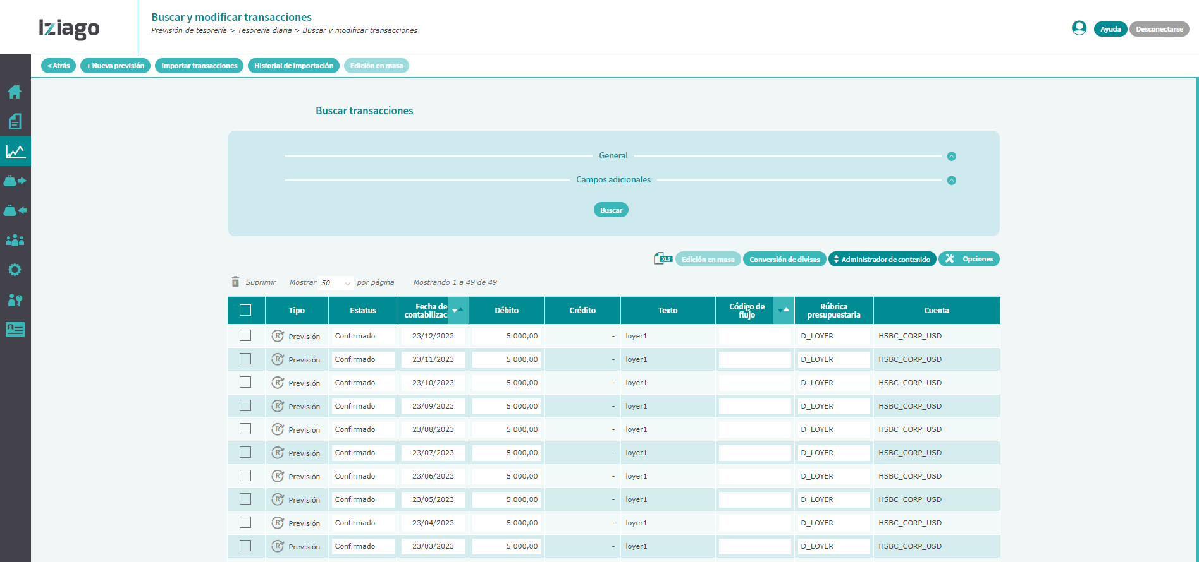Click the Tipo column header
1199x562 pixels.
[x=297, y=310]
